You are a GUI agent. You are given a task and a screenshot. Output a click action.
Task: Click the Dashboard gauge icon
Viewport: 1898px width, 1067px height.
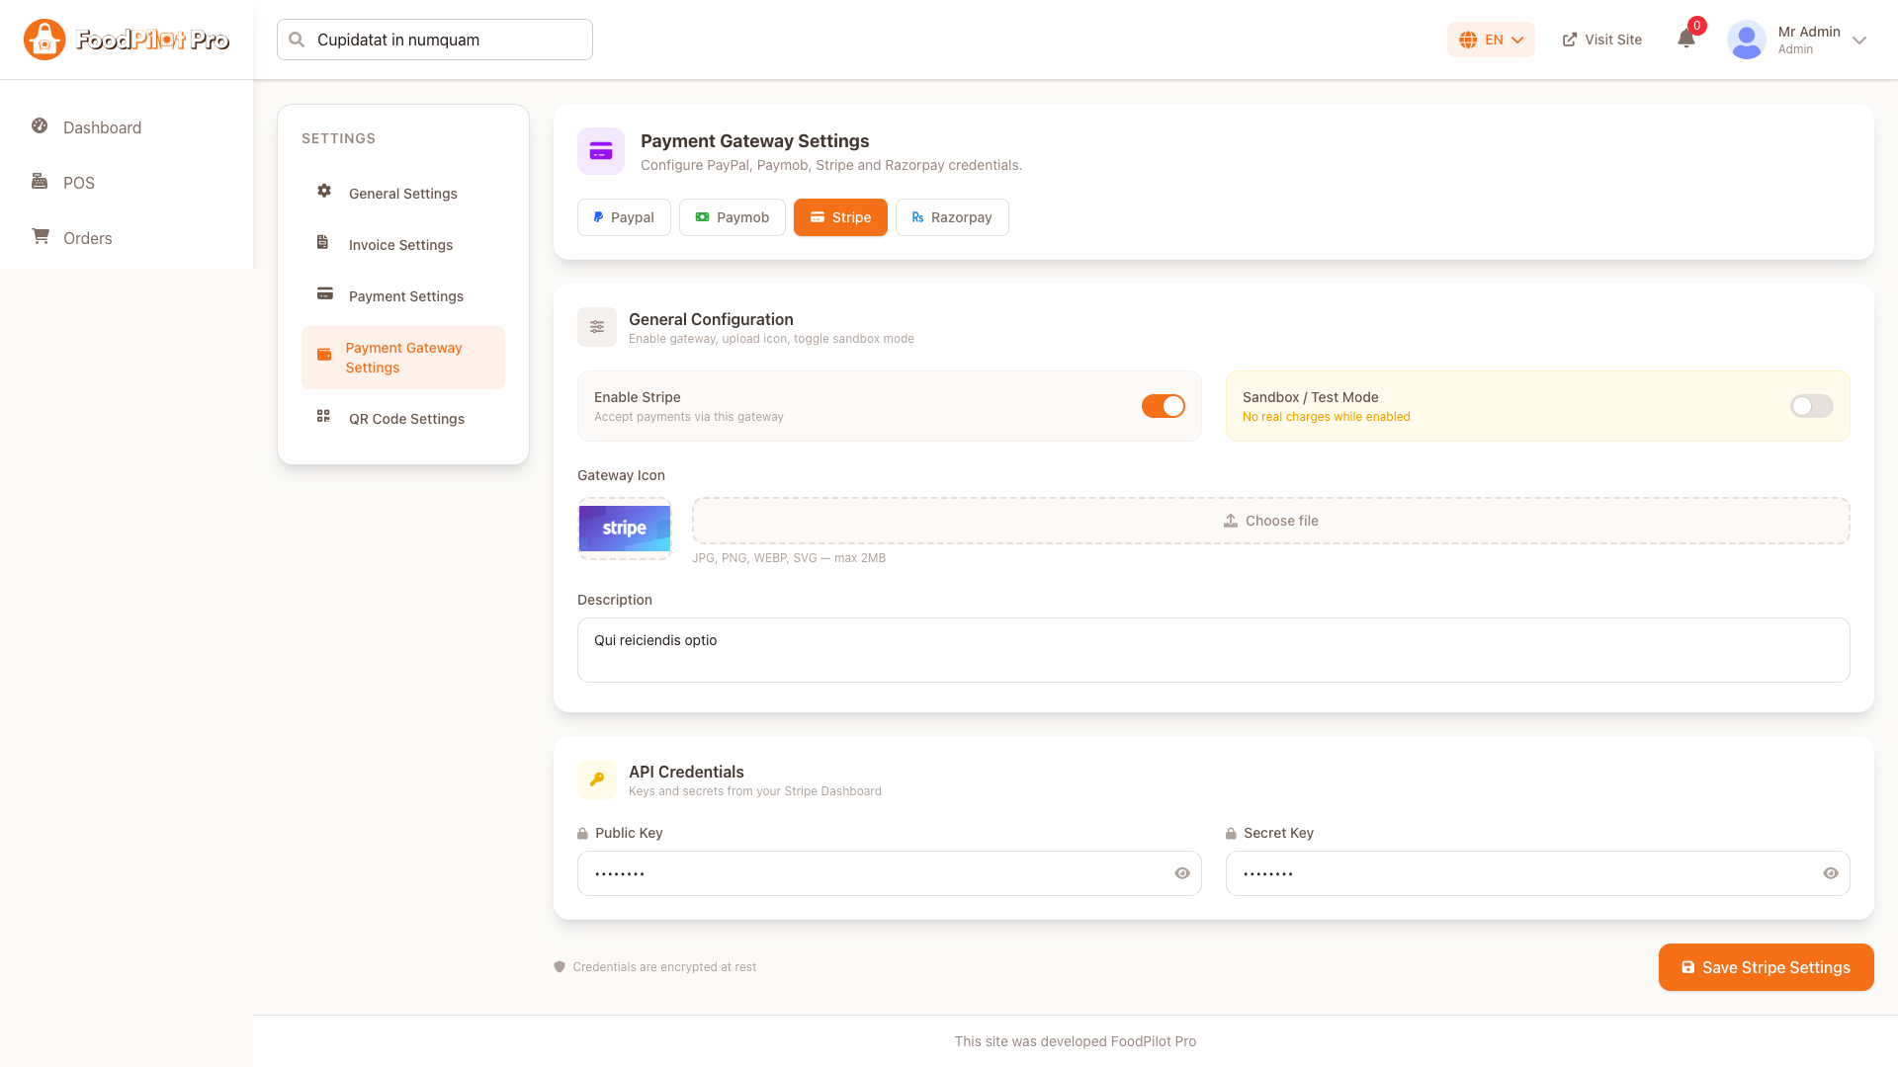[x=40, y=125]
